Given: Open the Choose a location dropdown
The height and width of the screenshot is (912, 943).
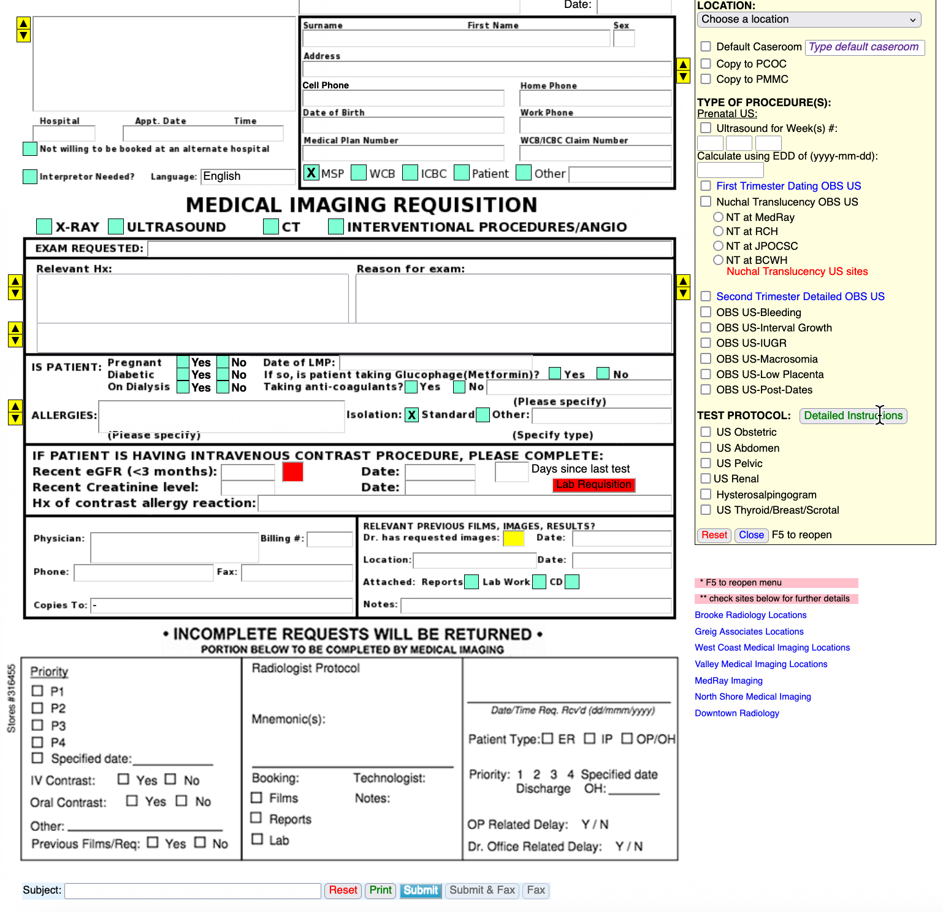Looking at the screenshot, I should click(x=809, y=20).
